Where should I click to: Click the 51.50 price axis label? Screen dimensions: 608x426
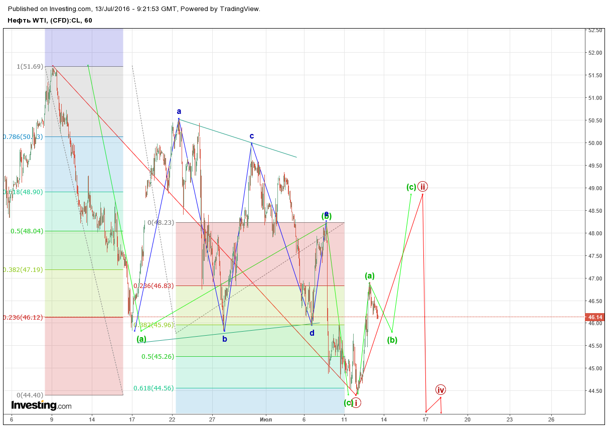pyautogui.click(x=595, y=75)
